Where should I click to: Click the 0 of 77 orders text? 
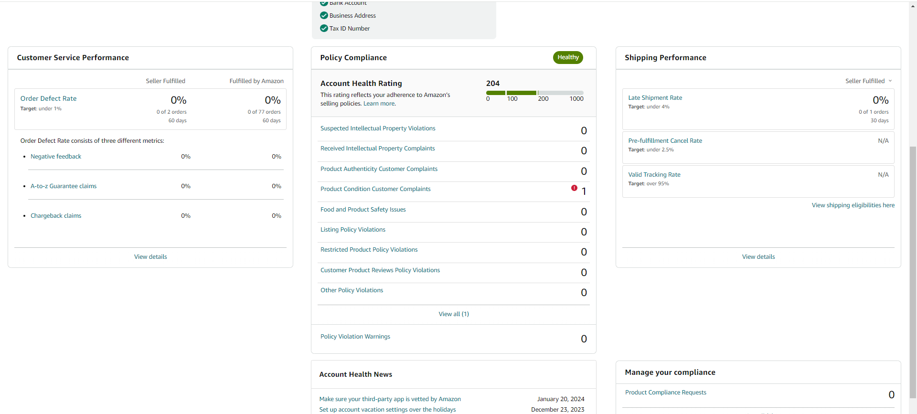tap(264, 112)
